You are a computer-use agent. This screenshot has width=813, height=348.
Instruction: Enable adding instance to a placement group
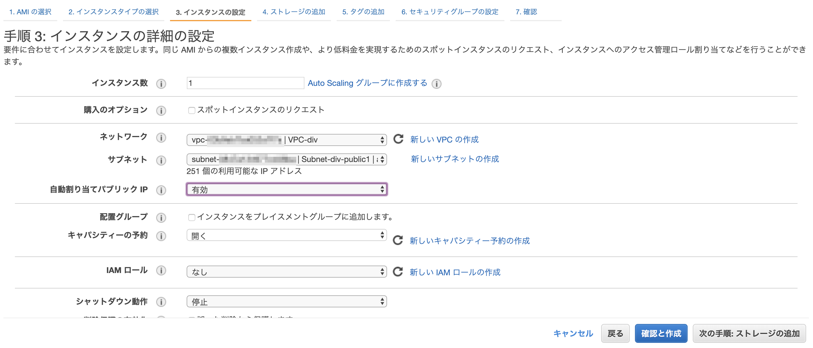(191, 217)
